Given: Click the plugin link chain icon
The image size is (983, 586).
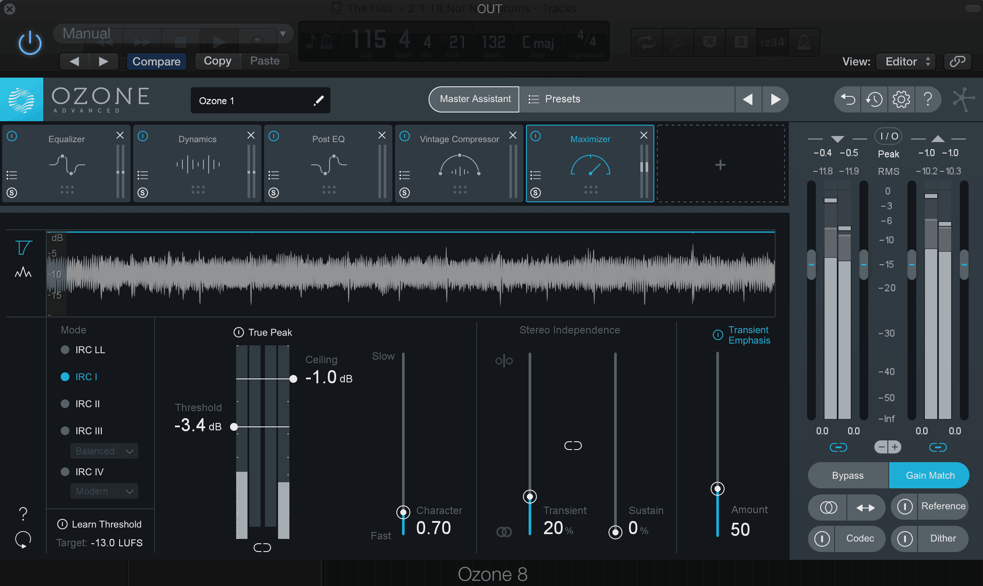Looking at the screenshot, I should [x=957, y=61].
